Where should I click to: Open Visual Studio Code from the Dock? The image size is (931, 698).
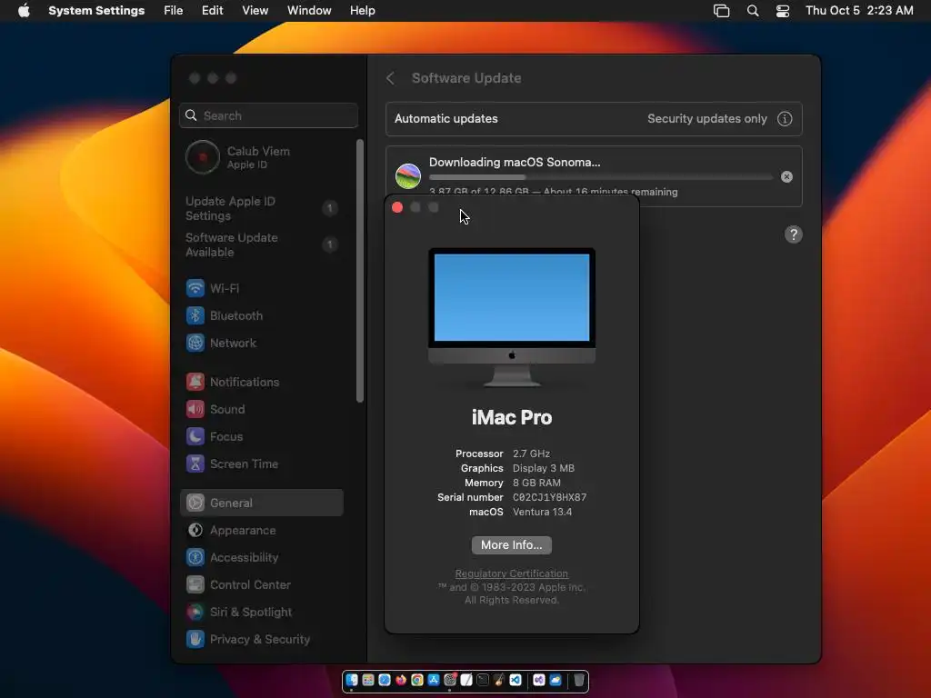(516, 680)
